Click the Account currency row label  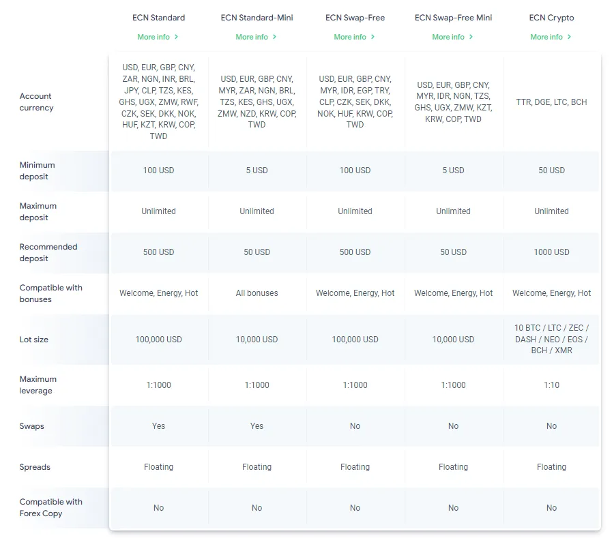[36, 102]
